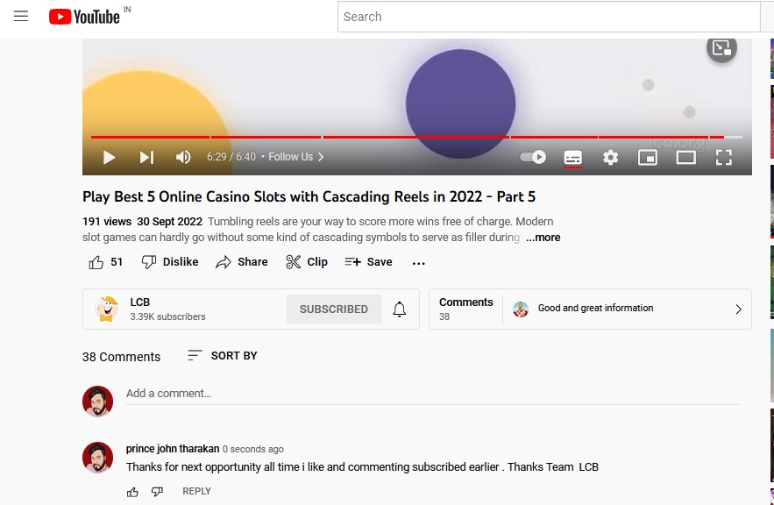This screenshot has width=774, height=505.
Task: Activate miniplayer mode
Action: point(648,158)
